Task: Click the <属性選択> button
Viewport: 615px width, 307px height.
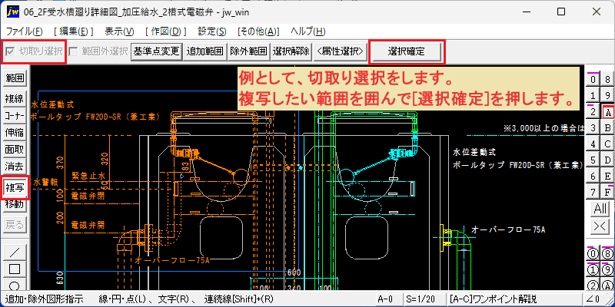Action: click(x=341, y=51)
